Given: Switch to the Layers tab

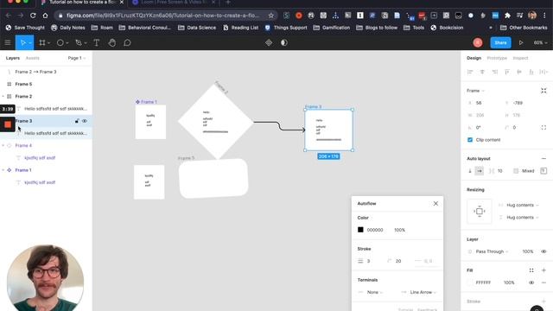Looking at the screenshot, I should tap(13, 58).
